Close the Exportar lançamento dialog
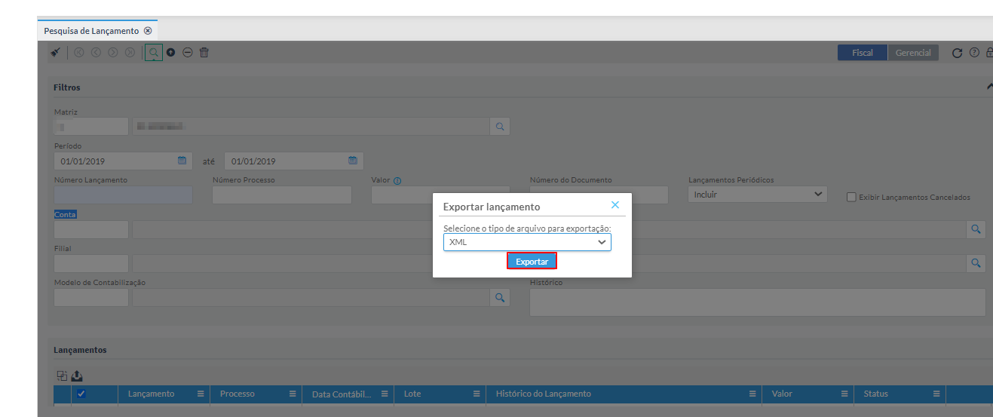Viewport: 993px width, 417px height. click(615, 205)
